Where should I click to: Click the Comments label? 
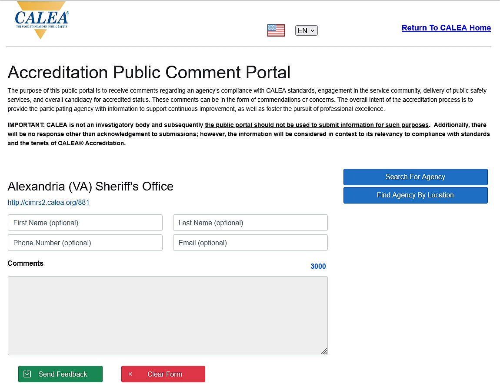[26, 263]
